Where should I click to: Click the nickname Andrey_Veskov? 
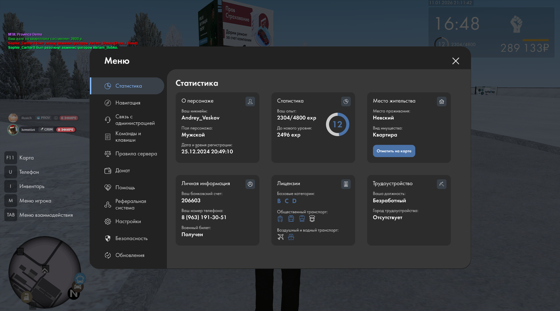coord(201,118)
